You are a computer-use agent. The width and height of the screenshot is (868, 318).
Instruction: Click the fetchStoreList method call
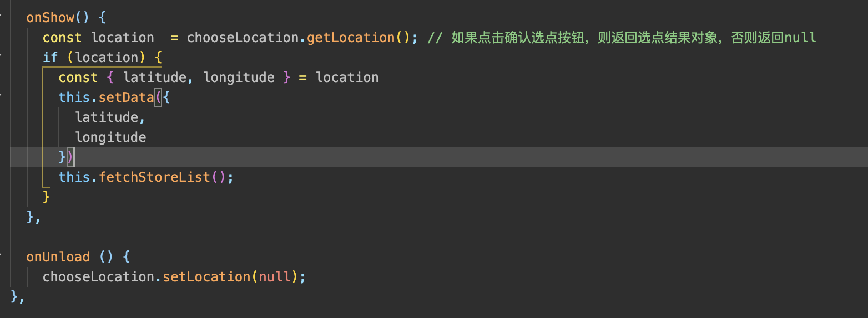coord(154,177)
